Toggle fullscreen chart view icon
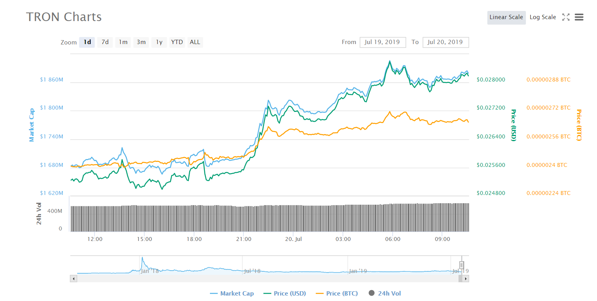The width and height of the screenshot is (597, 301). (566, 17)
